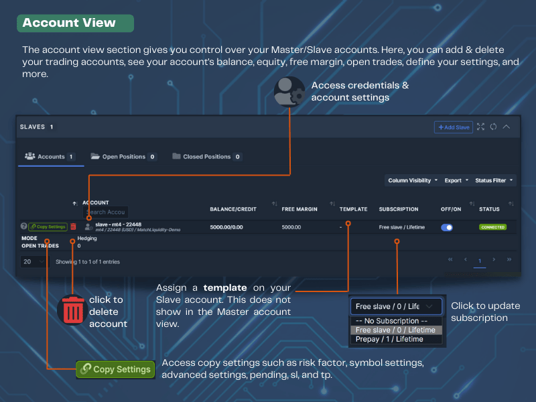Click Copy Settings button in slave row
The height and width of the screenshot is (402, 536).
(x=48, y=227)
